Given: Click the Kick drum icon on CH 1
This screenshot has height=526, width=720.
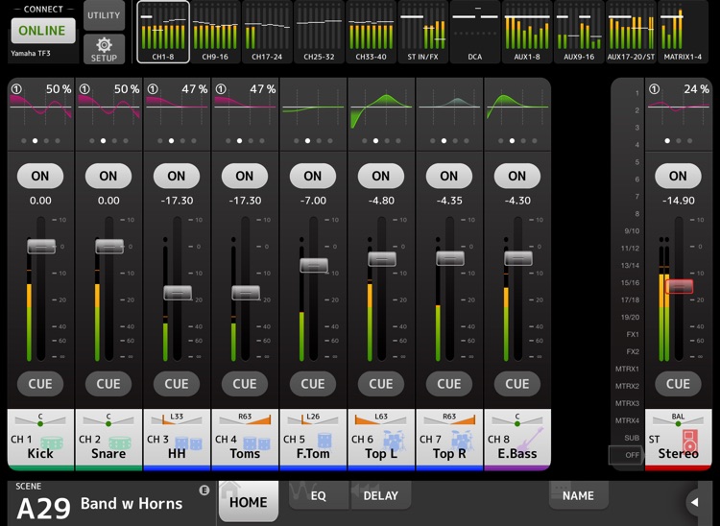Looking at the screenshot, I should (54, 442).
